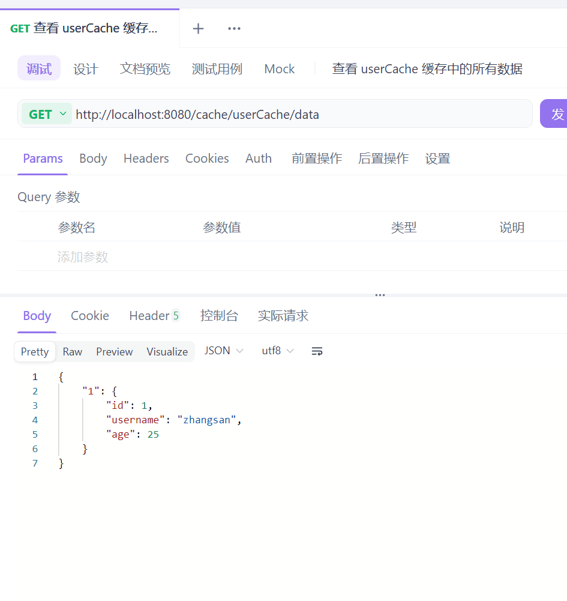Switch to the 设计 tab

(x=85, y=68)
